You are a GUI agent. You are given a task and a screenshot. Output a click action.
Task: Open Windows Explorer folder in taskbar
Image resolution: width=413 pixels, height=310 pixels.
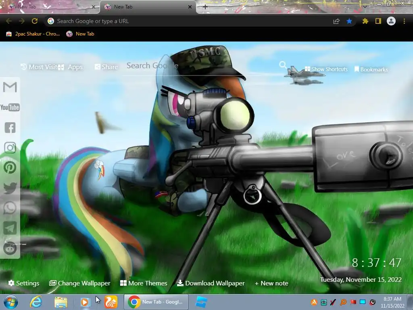(61, 302)
